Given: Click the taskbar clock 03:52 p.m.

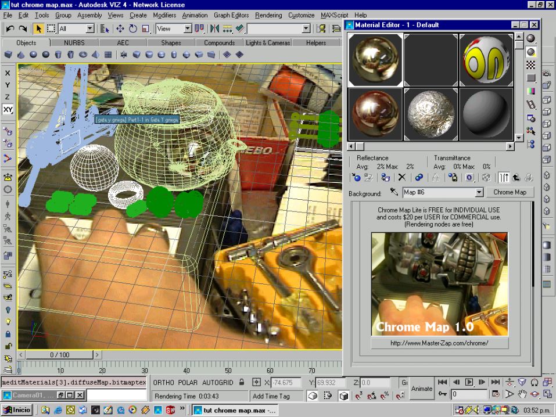Looking at the screenshot, I should (x=537, y=410).
